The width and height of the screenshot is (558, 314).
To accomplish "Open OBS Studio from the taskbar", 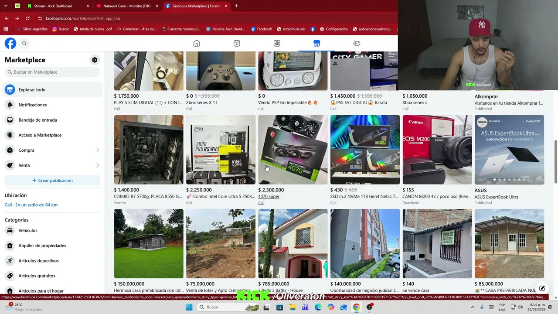I will click(x=370, y=307).
